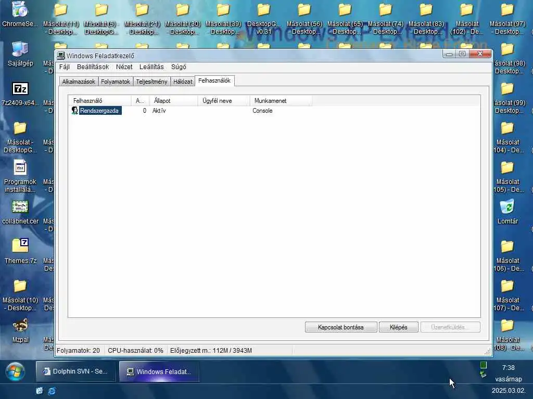Open the Start menu orb
The width and height of the screenshot is (533, 399).
click(15, 372)
